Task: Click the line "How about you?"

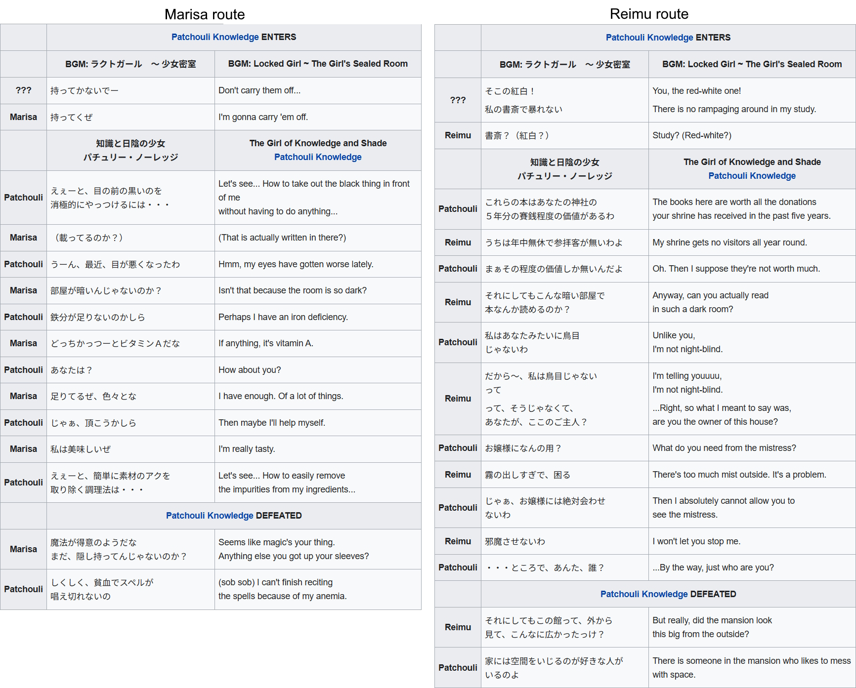Action: pos(250,370)
